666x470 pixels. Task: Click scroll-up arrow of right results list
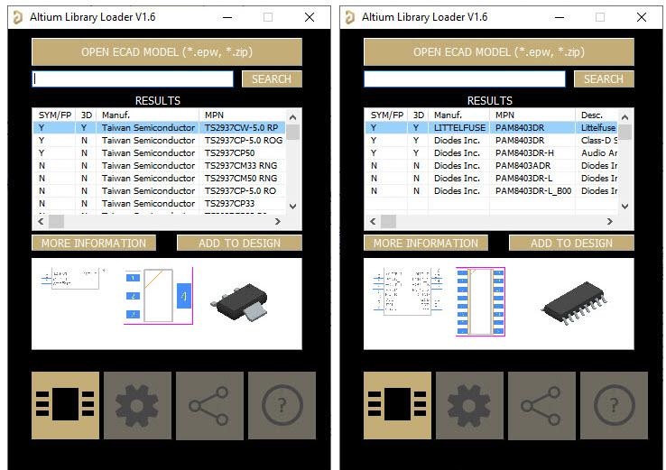(624, 117)
